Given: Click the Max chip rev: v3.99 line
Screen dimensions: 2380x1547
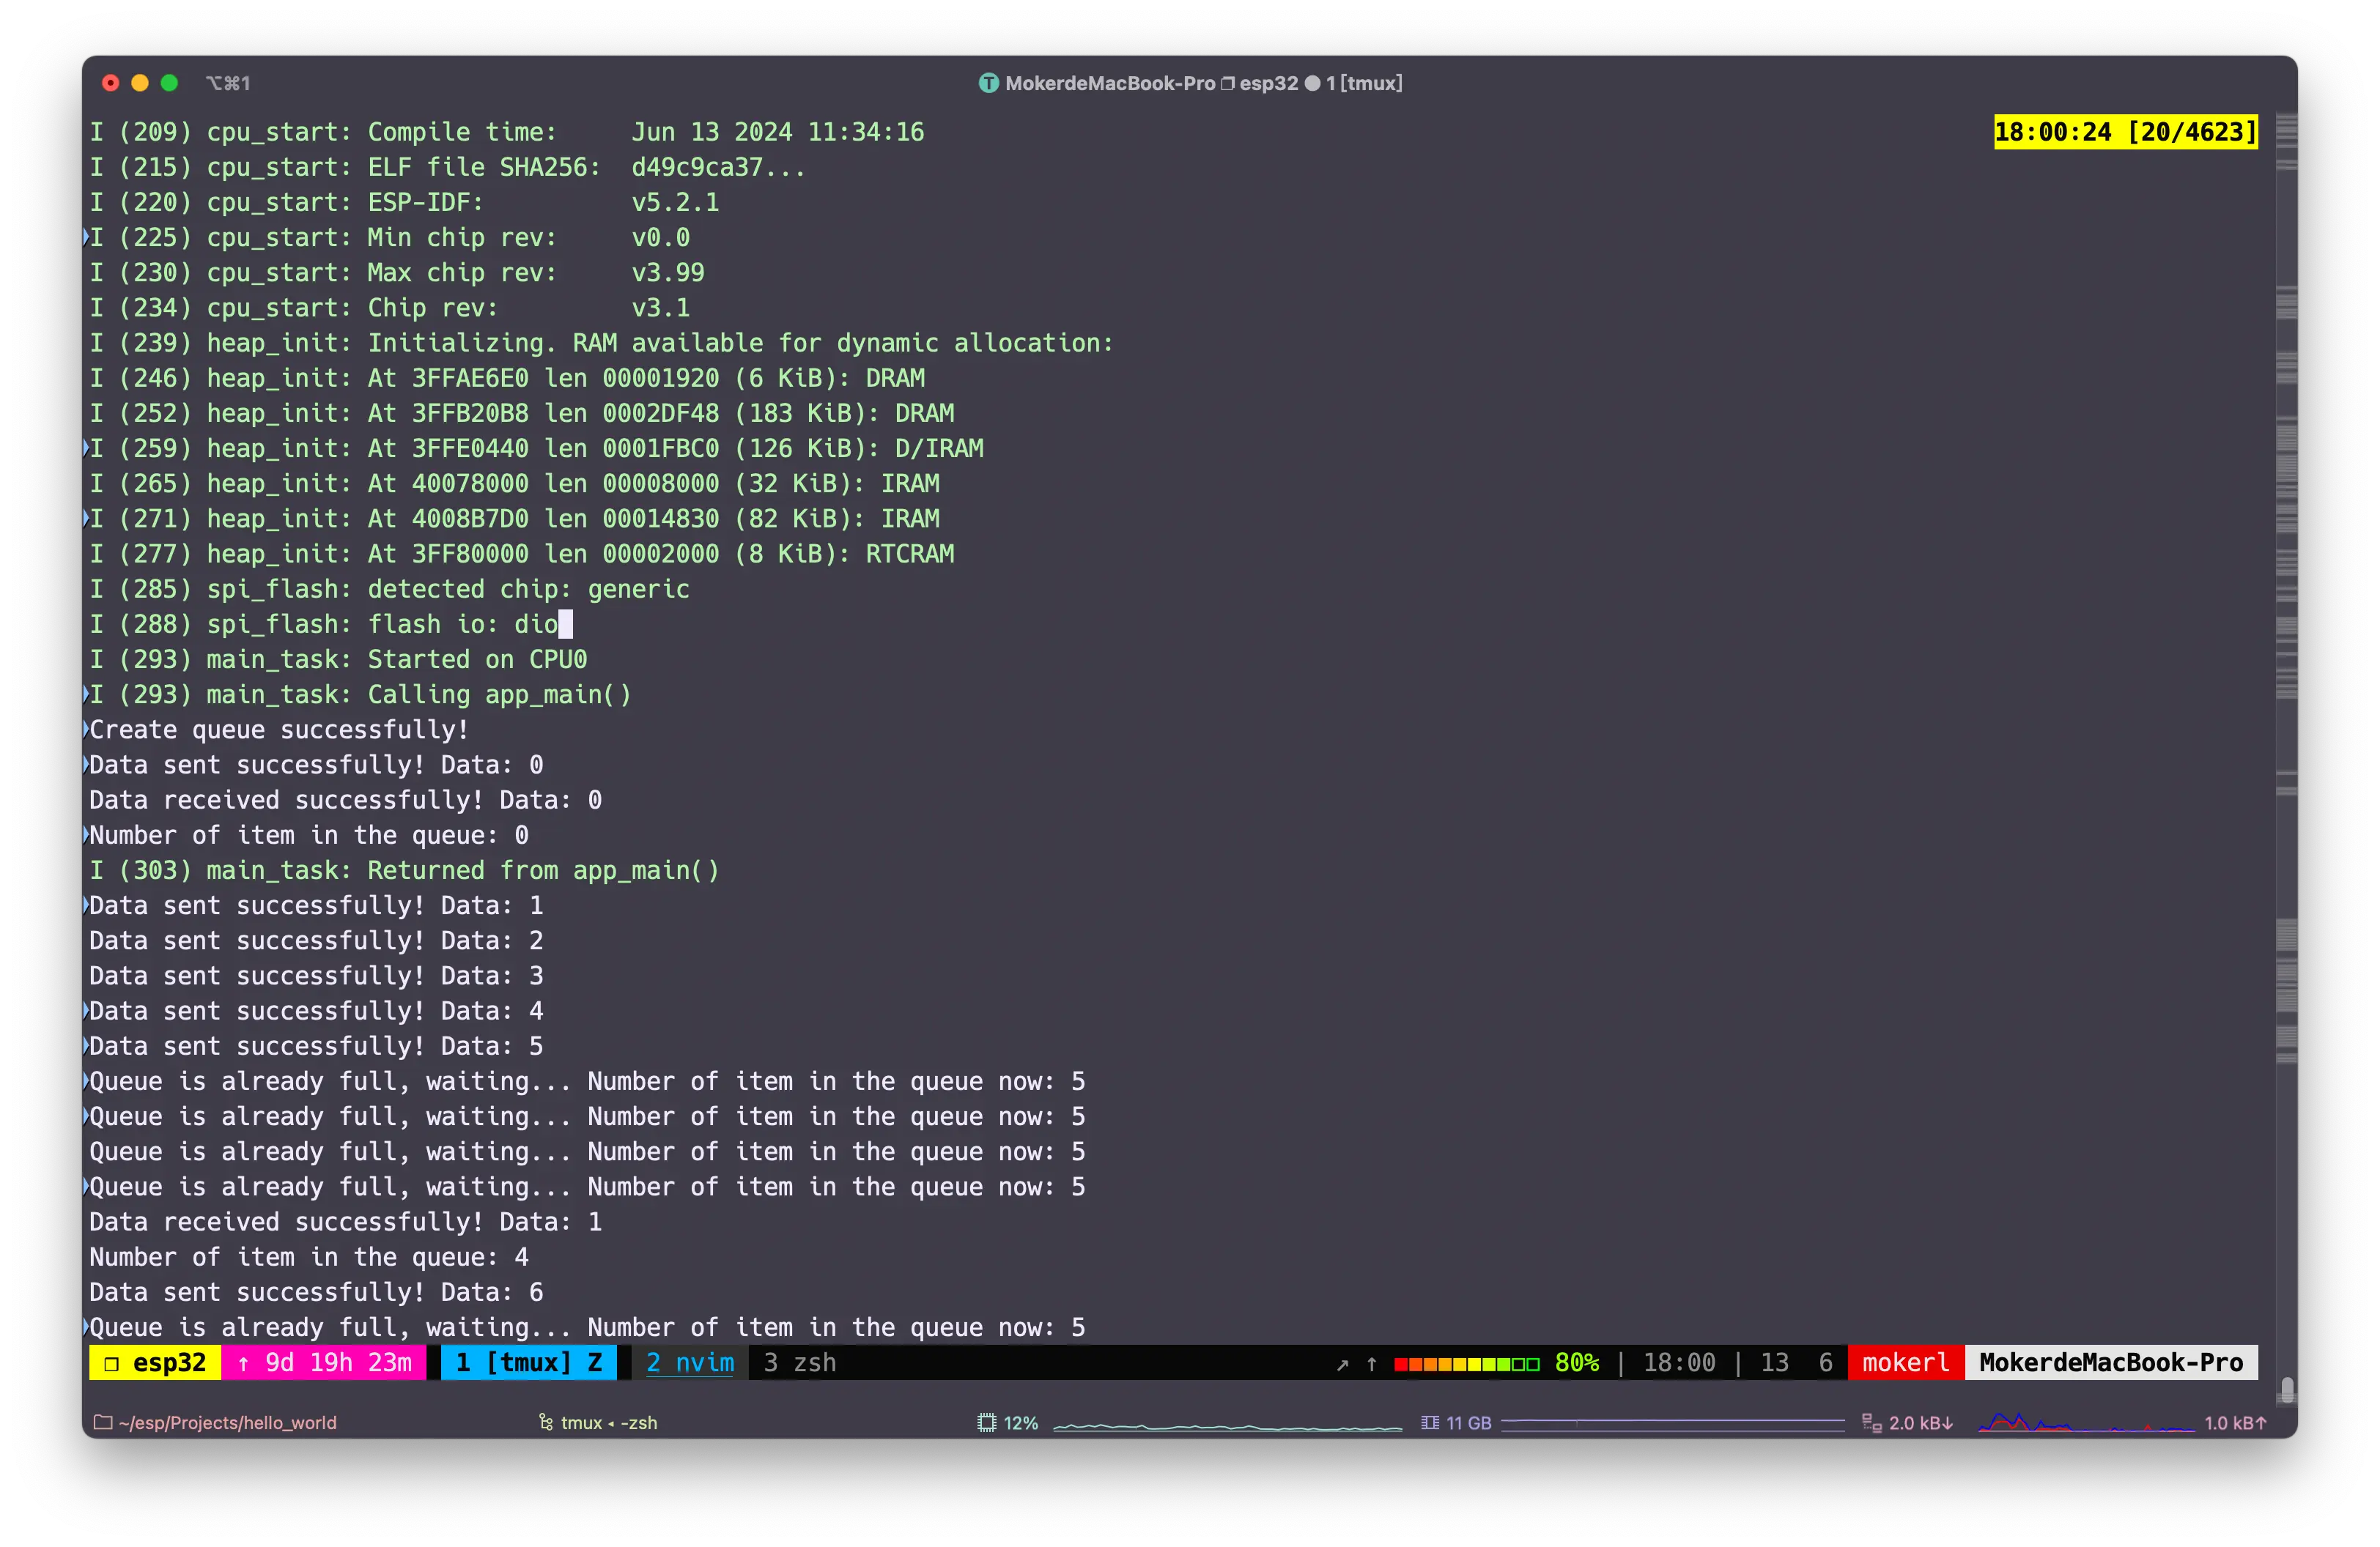Looking at the screenshot, I should point(397,272).
